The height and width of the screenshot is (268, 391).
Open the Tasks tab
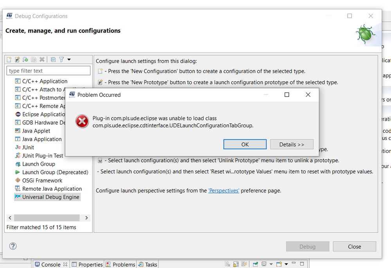[148, 264]
